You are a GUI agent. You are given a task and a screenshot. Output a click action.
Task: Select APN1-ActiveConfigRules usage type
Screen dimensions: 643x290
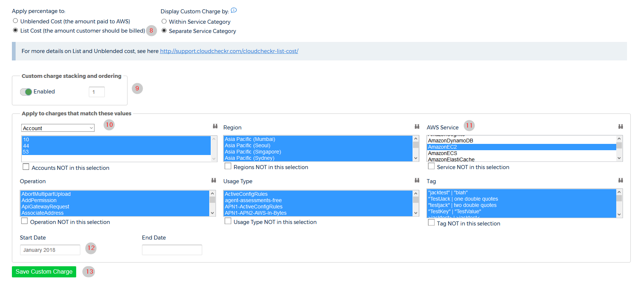point(318,207)
